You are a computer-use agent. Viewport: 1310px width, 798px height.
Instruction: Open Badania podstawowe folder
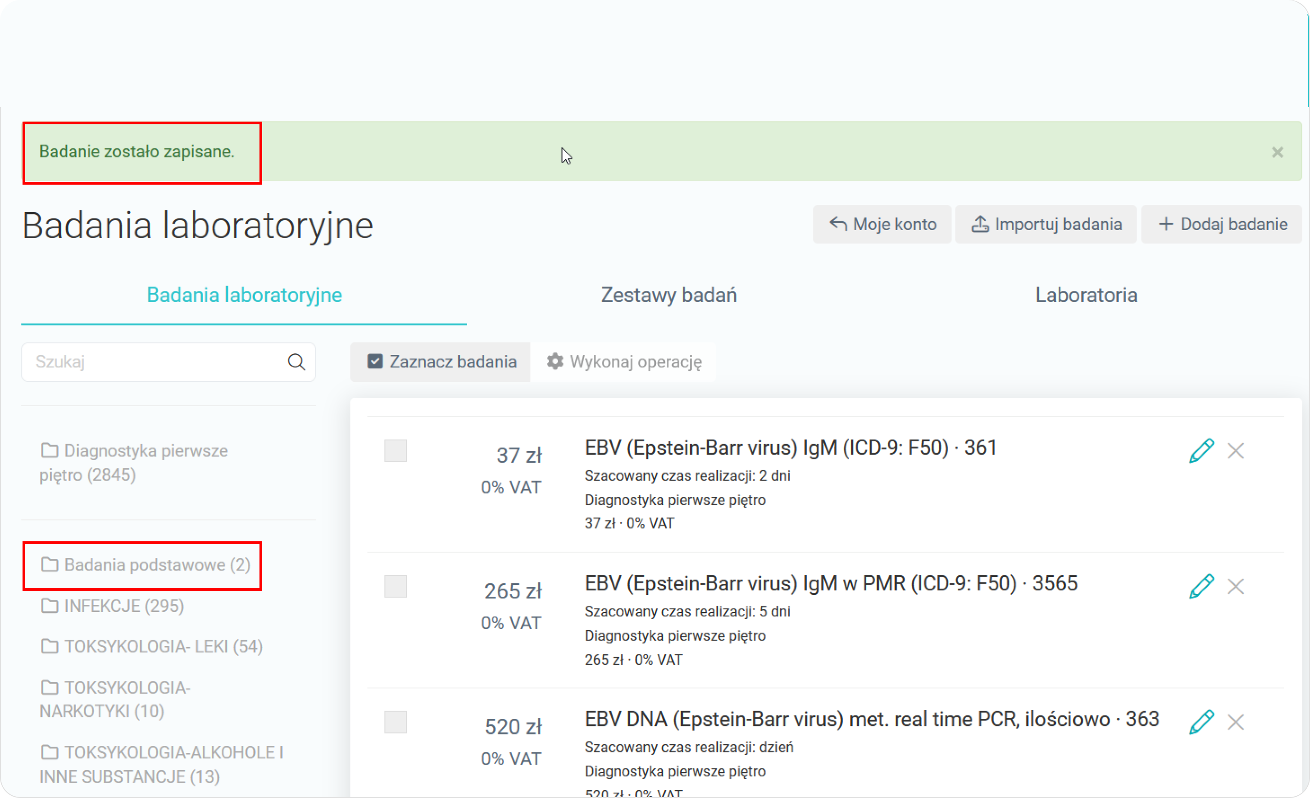click(145, 565)
